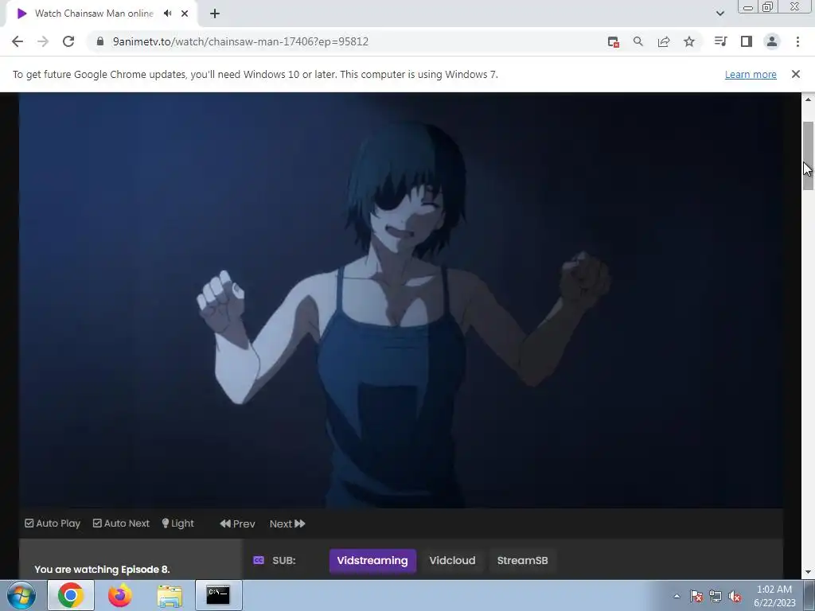Bookmark this page with star icon
The width and height of the screenshot is (815, 611).
point(689,41)
